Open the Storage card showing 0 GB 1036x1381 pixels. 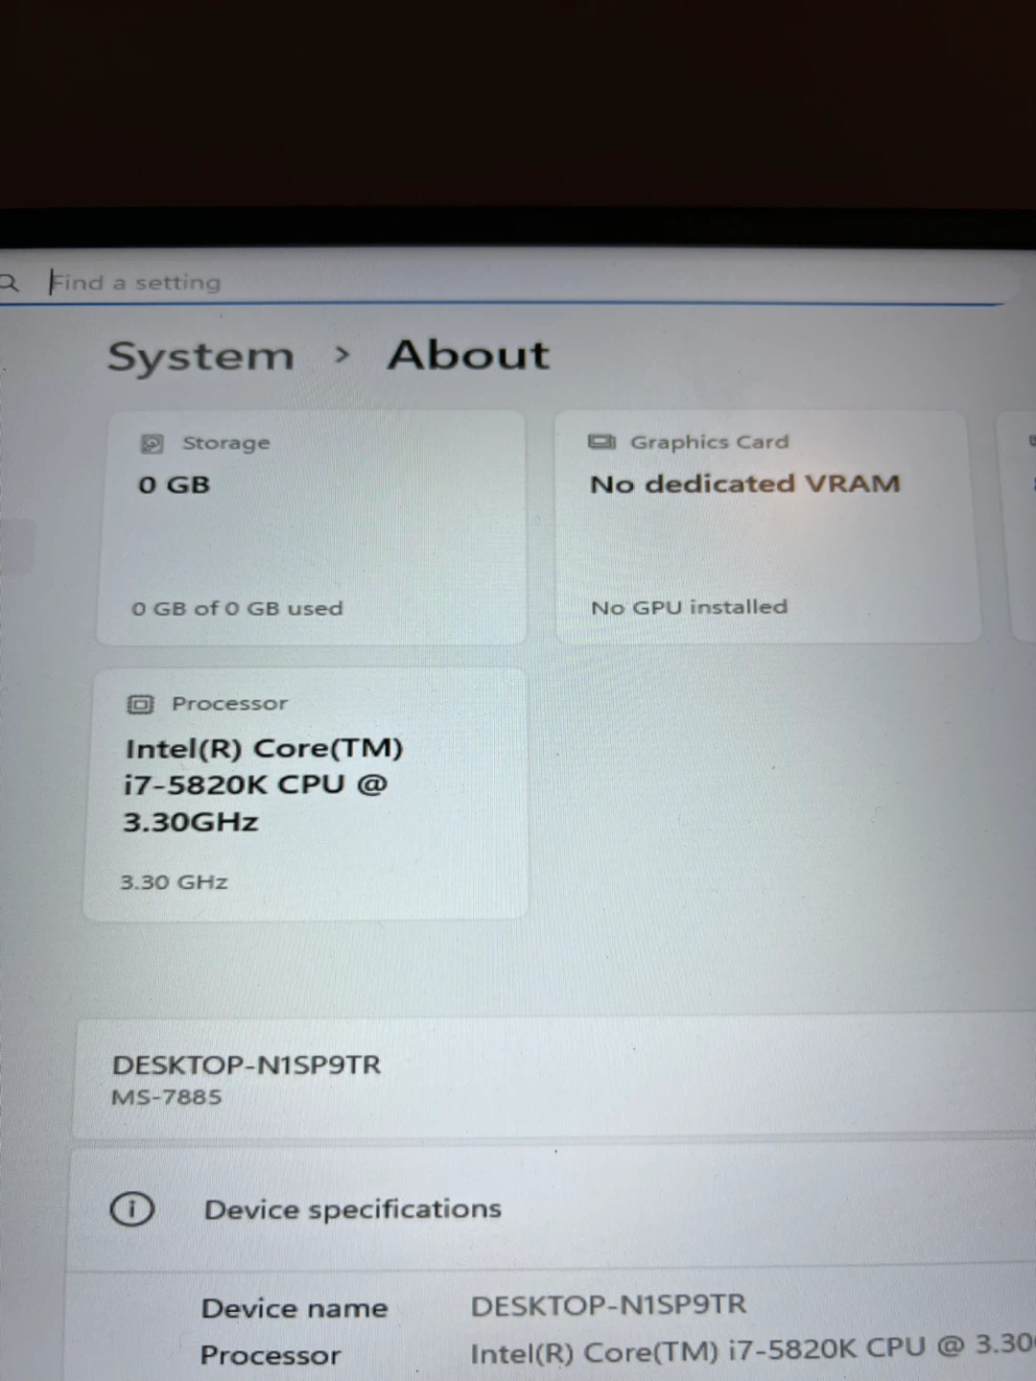point(312,527)
